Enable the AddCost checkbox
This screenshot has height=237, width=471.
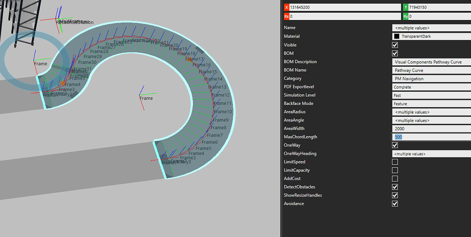click(395, 178)
